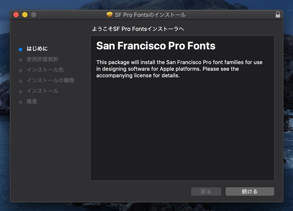Select the インストールの種類 step
The image size is (293, 211).
50,80
